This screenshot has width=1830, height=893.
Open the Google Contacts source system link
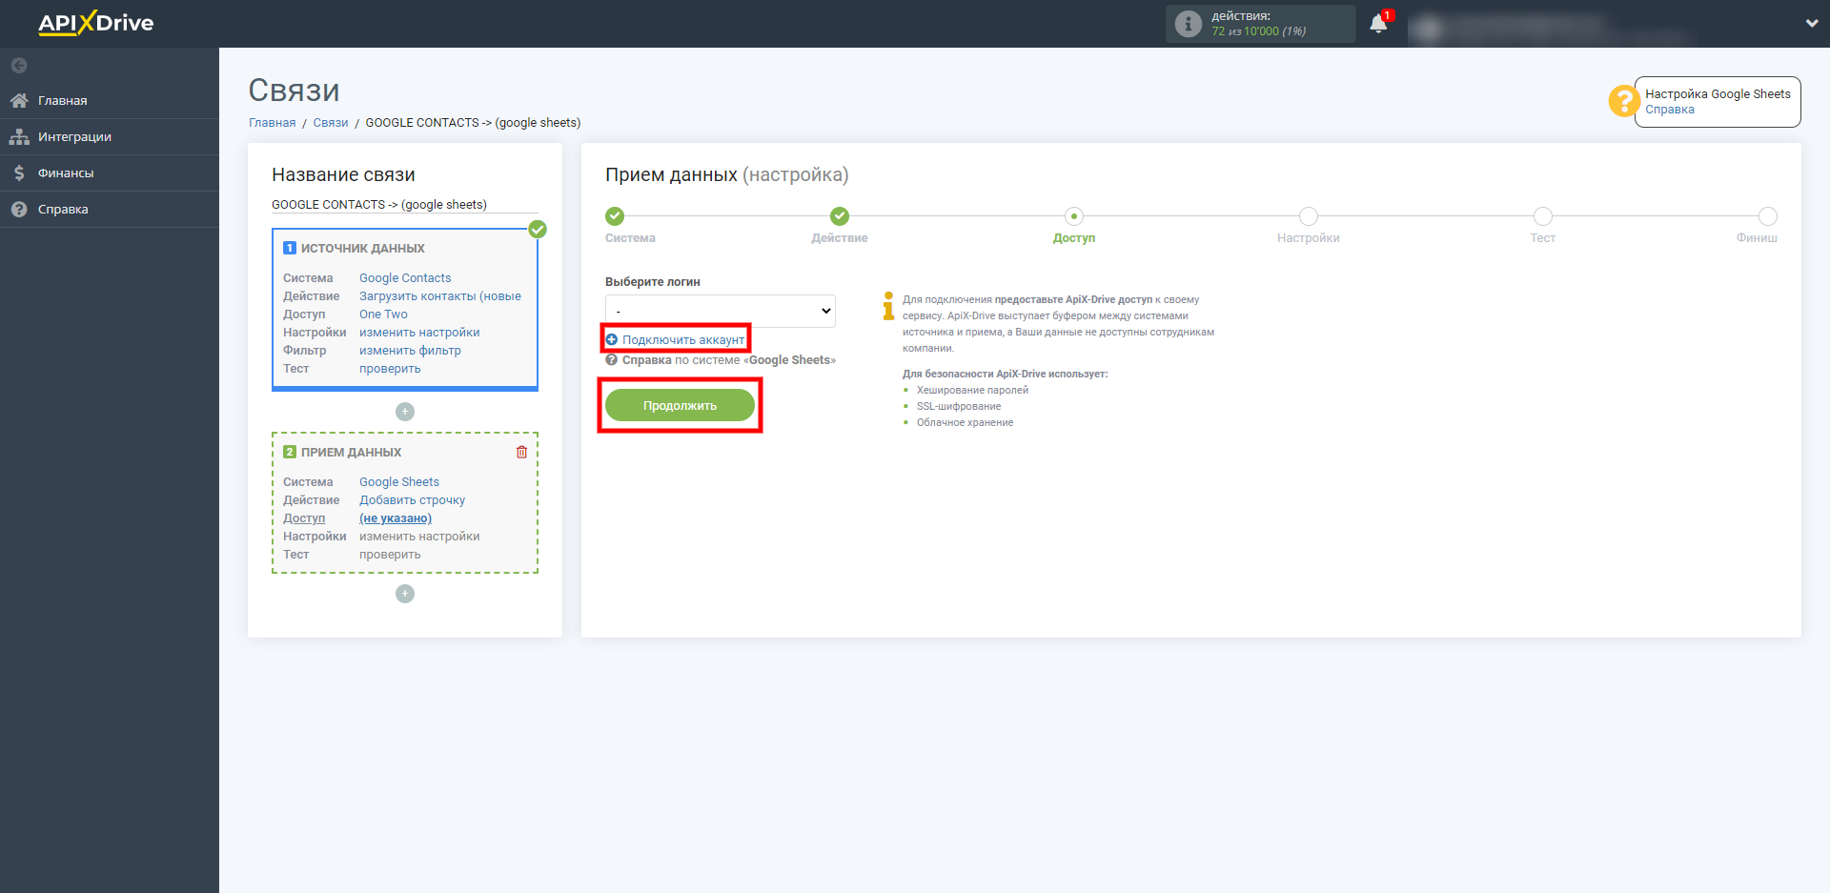click(x=405, y=278)
